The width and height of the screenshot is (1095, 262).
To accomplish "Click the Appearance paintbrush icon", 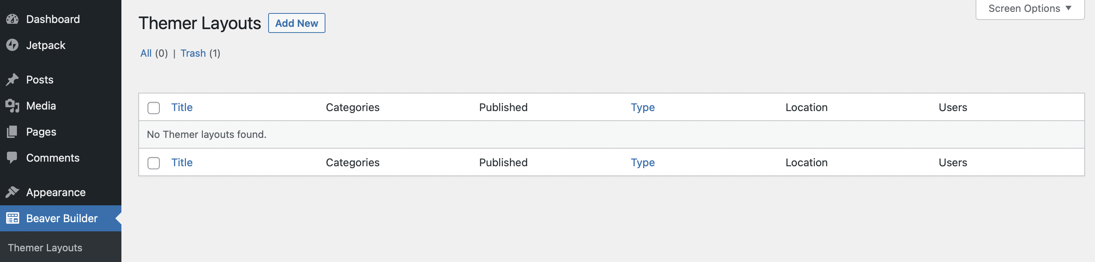I will coord(12,192).
